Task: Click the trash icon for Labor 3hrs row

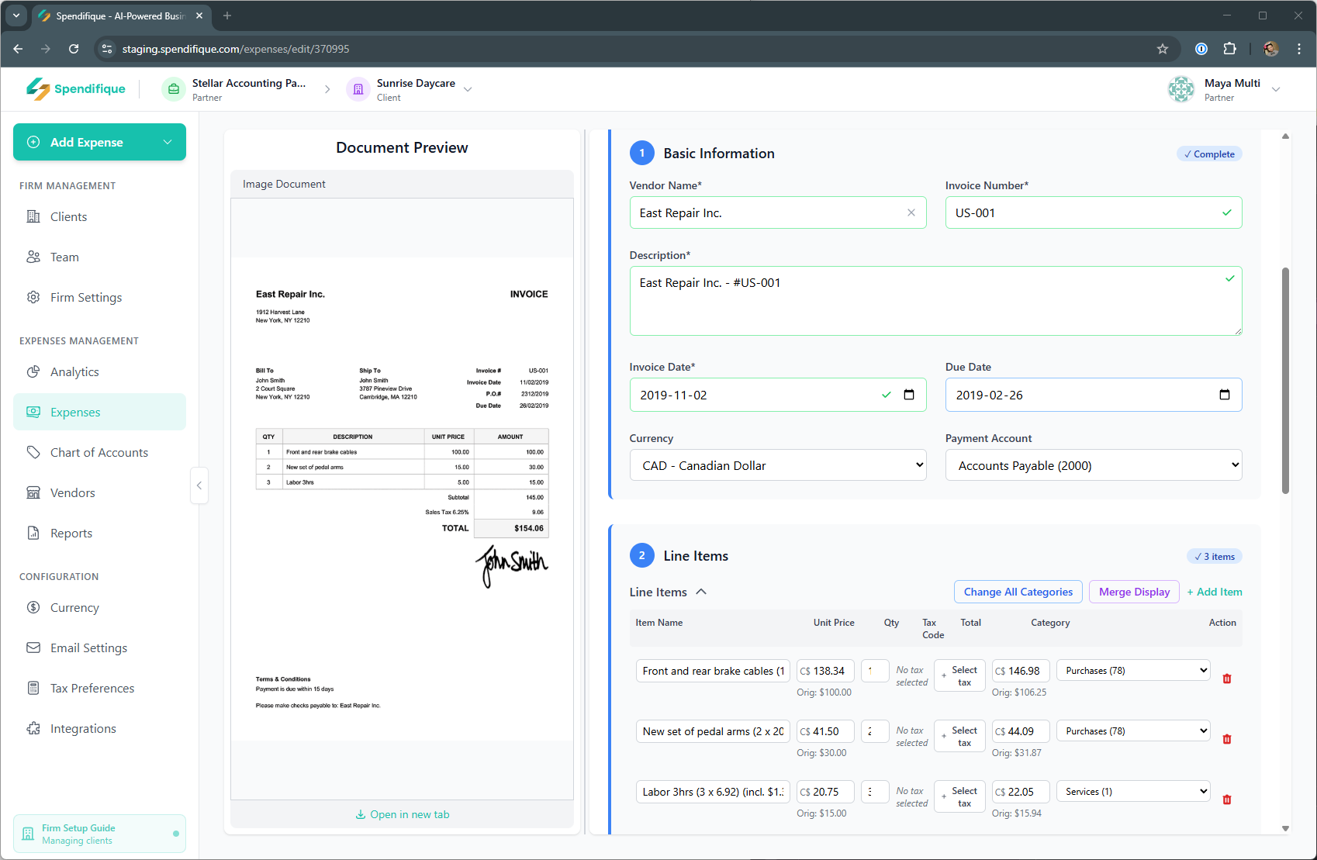Action: tap(1226, 800)
